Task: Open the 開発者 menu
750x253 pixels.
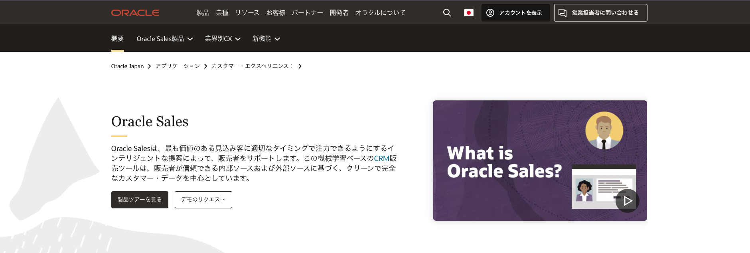Action: (339, 13)
